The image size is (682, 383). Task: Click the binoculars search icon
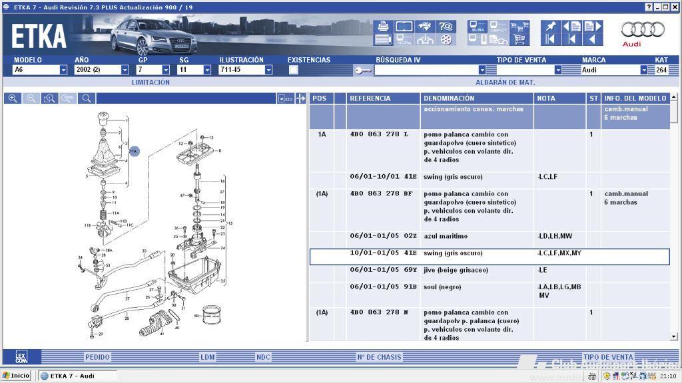point(425,27)
